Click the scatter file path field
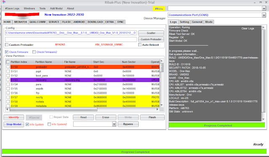Screen dimensions: 269x157 click(71, 33)
